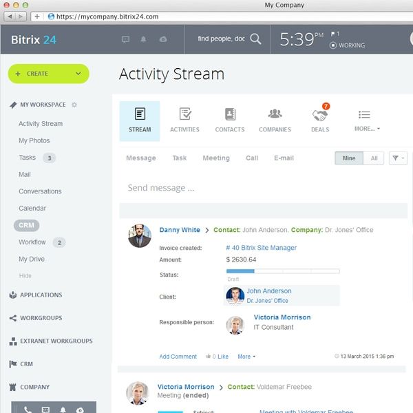Open the funnel filter dropdown
413x413 pixels.
pyautogui.click(x=398, y=158)
